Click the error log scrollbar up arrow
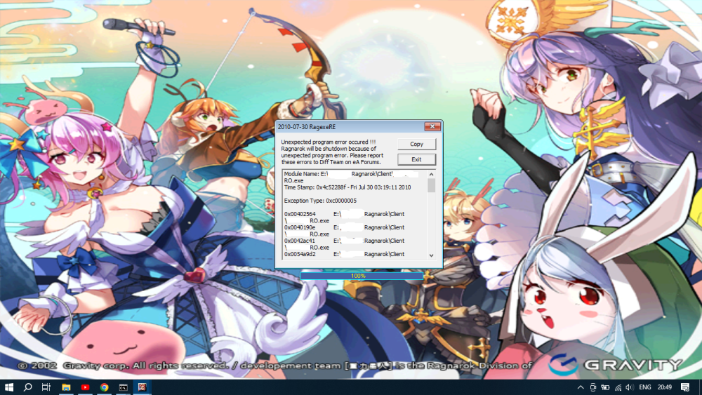 (x=431, y=173)
